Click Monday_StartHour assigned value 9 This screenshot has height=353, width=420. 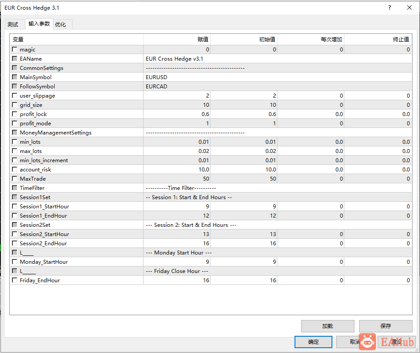[177, 262]
